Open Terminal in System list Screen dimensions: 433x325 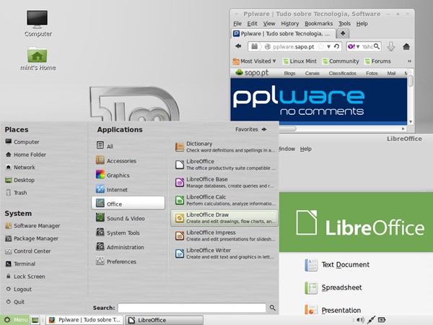click(20, 264)
